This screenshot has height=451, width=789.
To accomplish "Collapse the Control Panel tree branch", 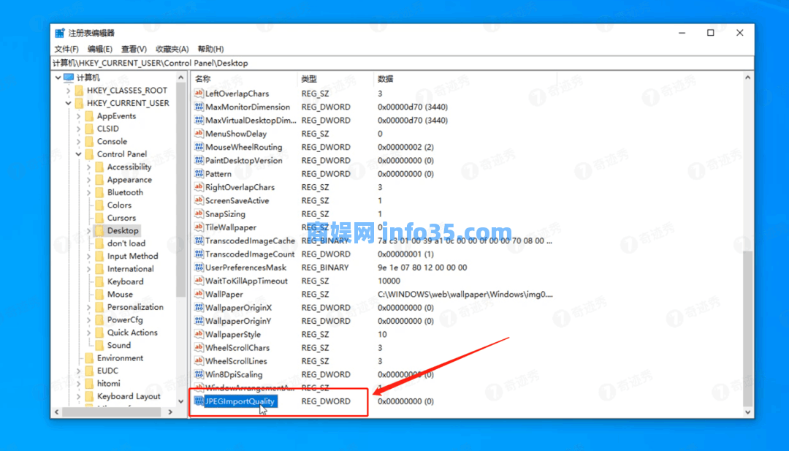I will (x=78, y=154).
